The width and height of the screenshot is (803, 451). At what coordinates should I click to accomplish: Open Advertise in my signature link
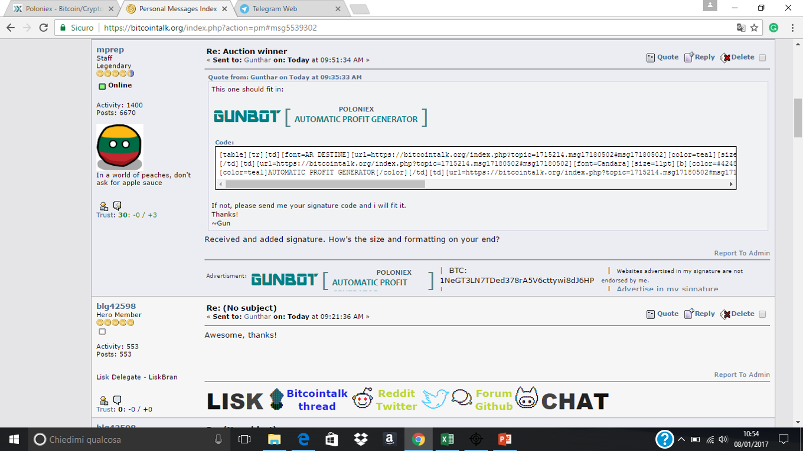pos(667,289)
